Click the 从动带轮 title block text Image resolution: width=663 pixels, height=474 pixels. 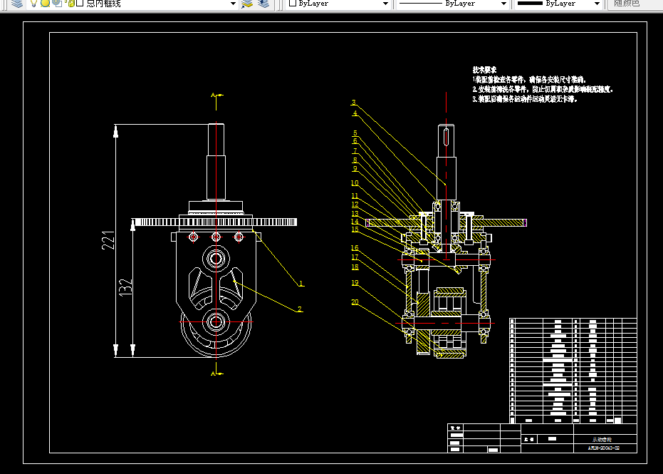602,440
